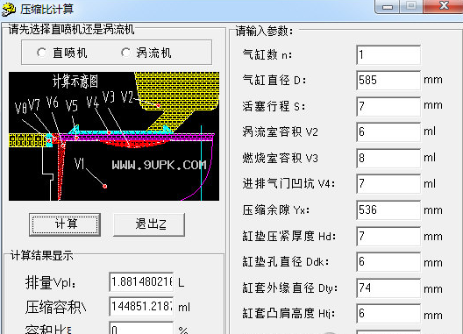Click the disabled maximize window button
This screenshot has height=334, width=463.
pos(411,6)
